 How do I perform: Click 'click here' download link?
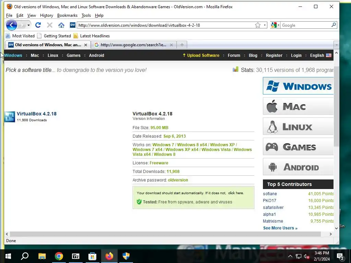click(236, 193)
